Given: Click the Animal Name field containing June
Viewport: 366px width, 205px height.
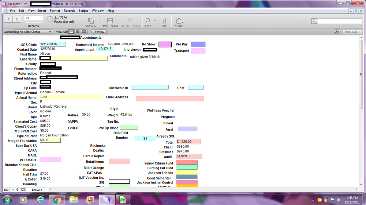Looking at the screenshot, I should click(71, 97).
